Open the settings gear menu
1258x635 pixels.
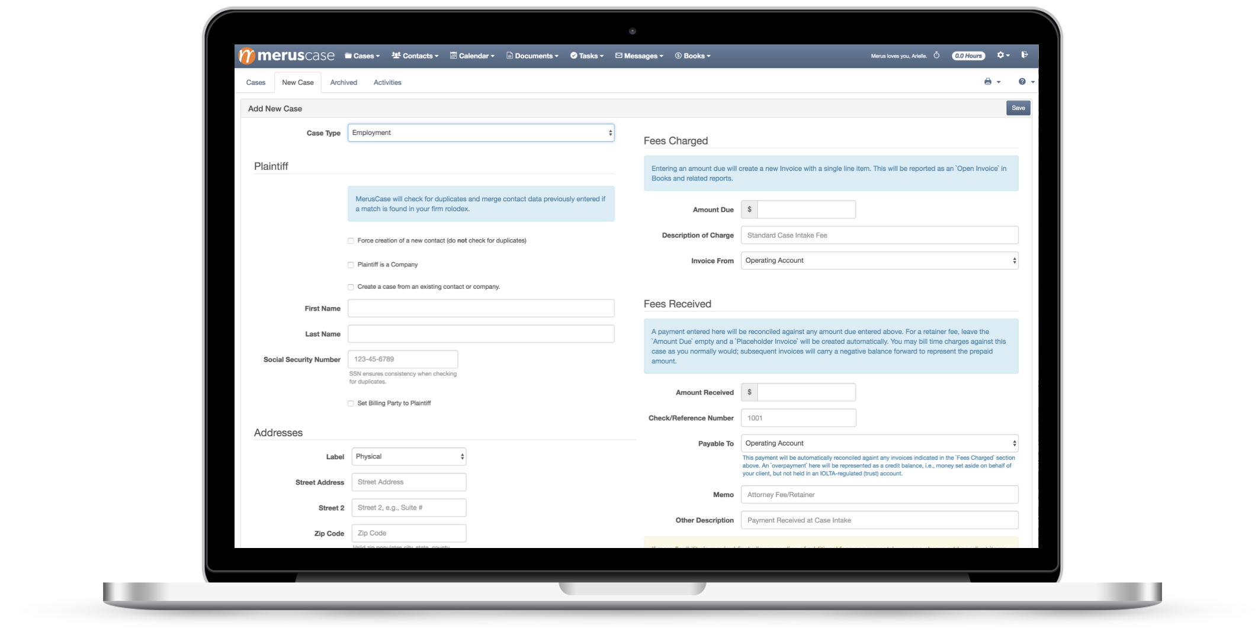coord(1002,55)
